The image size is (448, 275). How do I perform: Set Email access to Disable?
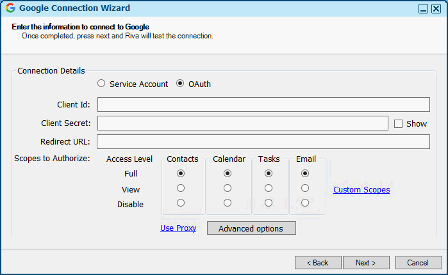tap(305, 203)
